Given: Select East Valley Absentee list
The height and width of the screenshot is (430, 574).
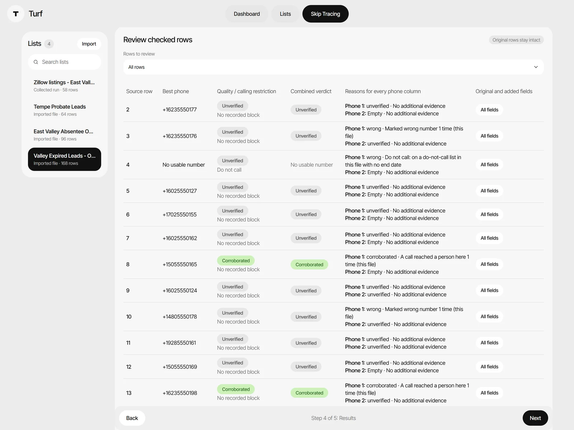Looking at the screenshot, I should pos(65,135).
